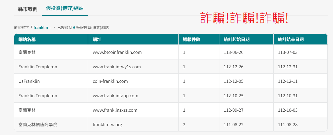Click the 通報件數 column header
The height and width of the screenshot is (135, 333).
tap(191, 39)
